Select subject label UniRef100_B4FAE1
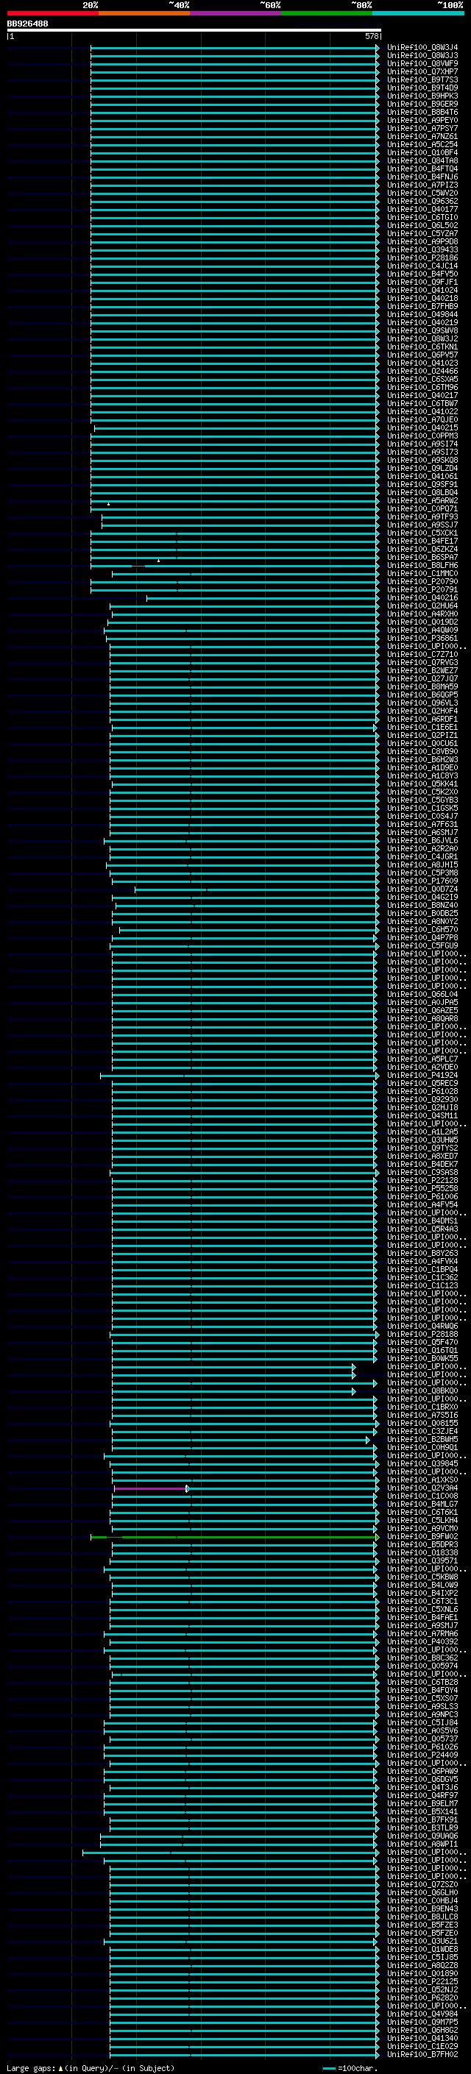Image resolution: width=471 pixels, height=2074 pixels. 422,1618
